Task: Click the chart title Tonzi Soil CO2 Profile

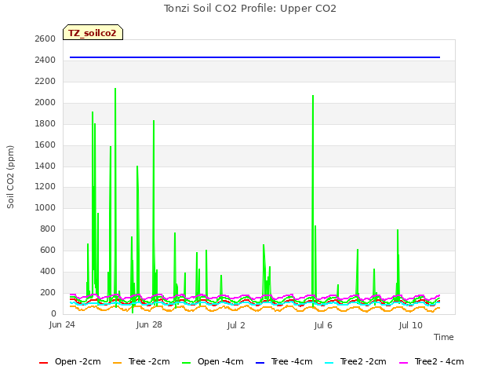Action: tap(250, 9)
